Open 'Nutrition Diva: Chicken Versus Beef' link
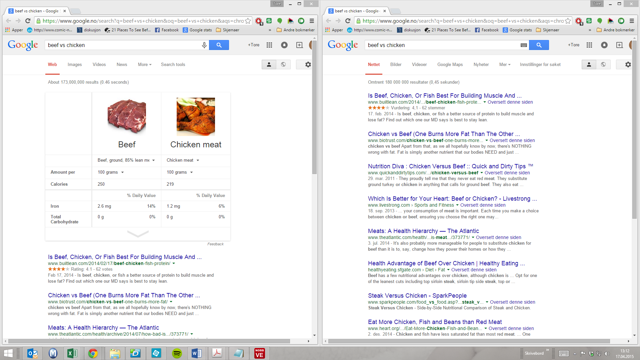Viewport: 640px width, 360px height. [451, 166]
